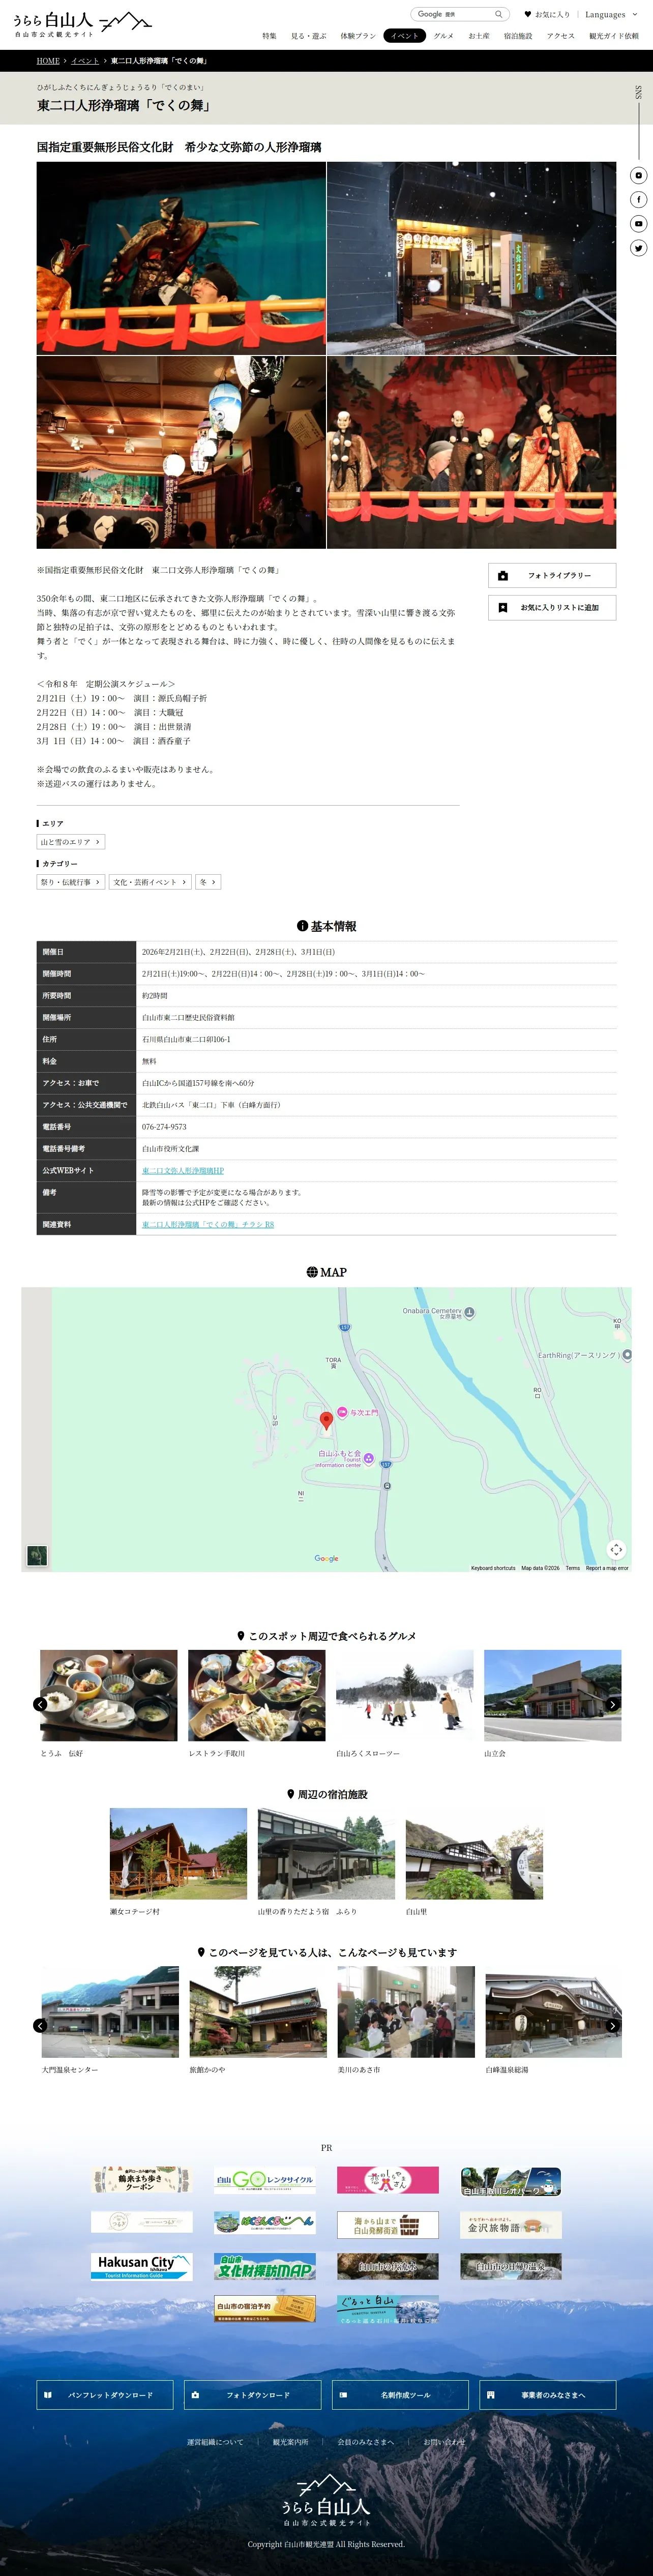Click the Google logo on the map

tap(326, 1558)
